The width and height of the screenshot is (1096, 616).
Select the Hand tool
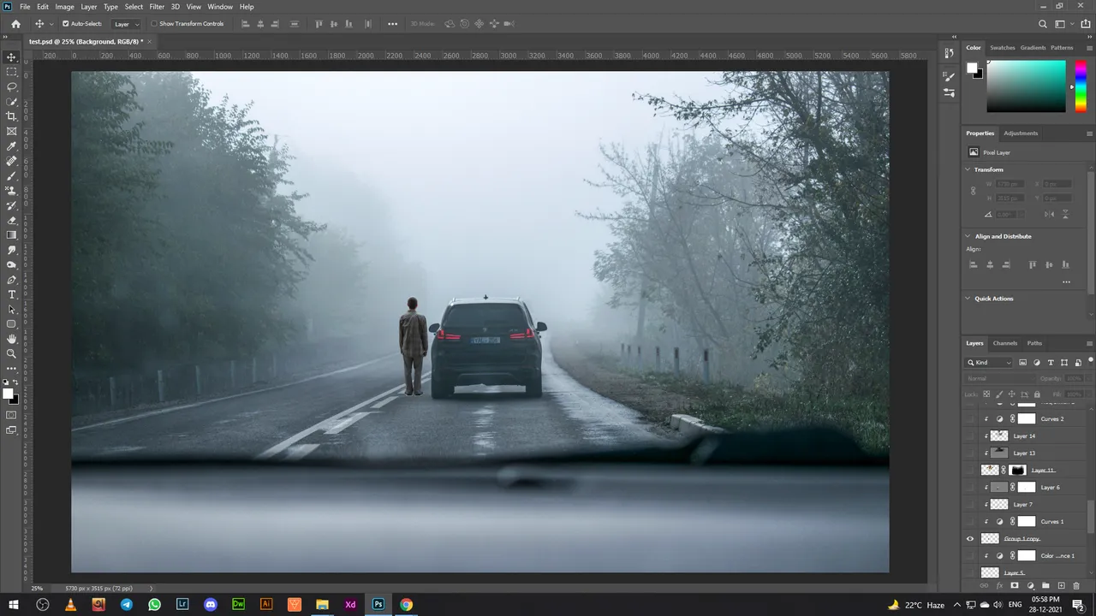(11, 339)
